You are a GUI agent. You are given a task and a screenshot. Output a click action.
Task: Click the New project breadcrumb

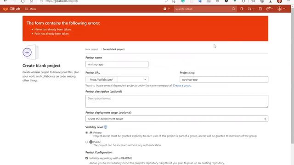(92, 49)
